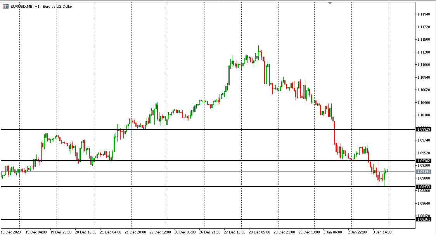Click the chart icon beside EURUSD.MB title
The image size is (436, 235).
tap(5, 6)
